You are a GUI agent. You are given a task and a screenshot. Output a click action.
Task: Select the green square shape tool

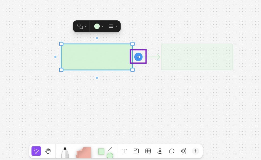pyautogui.click(x=101, y=152)
